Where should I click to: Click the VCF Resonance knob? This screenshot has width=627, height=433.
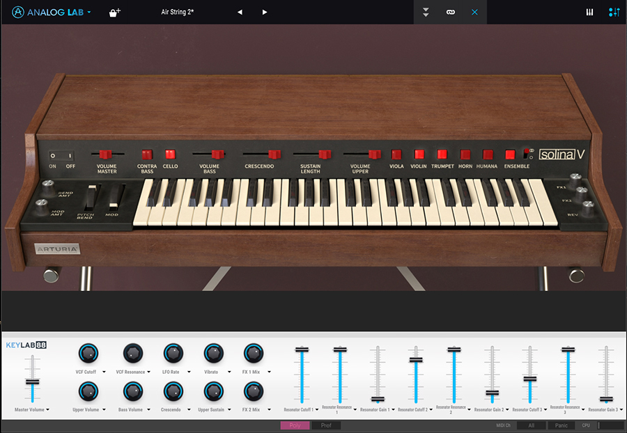click(133, 354)
